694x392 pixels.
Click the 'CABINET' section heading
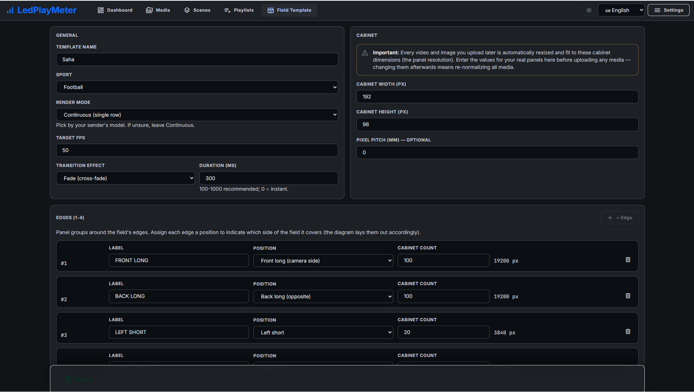pyautogui.click(x=367, y=35)
